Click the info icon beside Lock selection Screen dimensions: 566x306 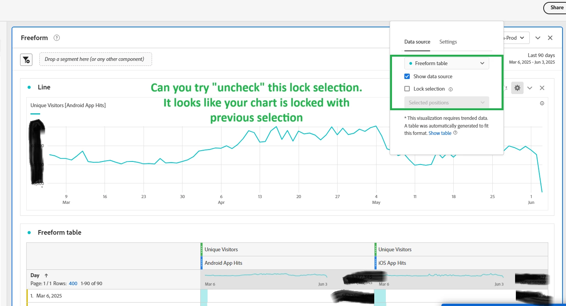(451, 89)
